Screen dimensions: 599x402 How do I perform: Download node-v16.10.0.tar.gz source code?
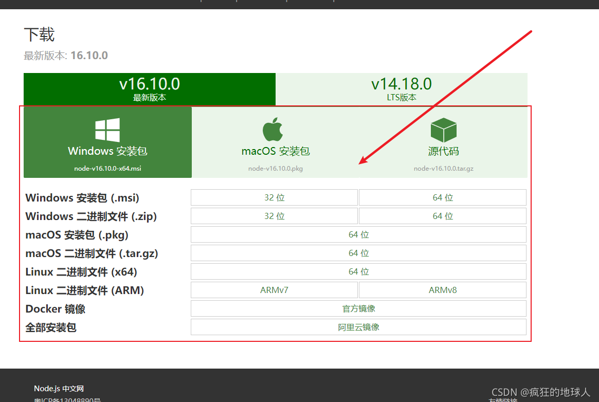click(443, 142)
